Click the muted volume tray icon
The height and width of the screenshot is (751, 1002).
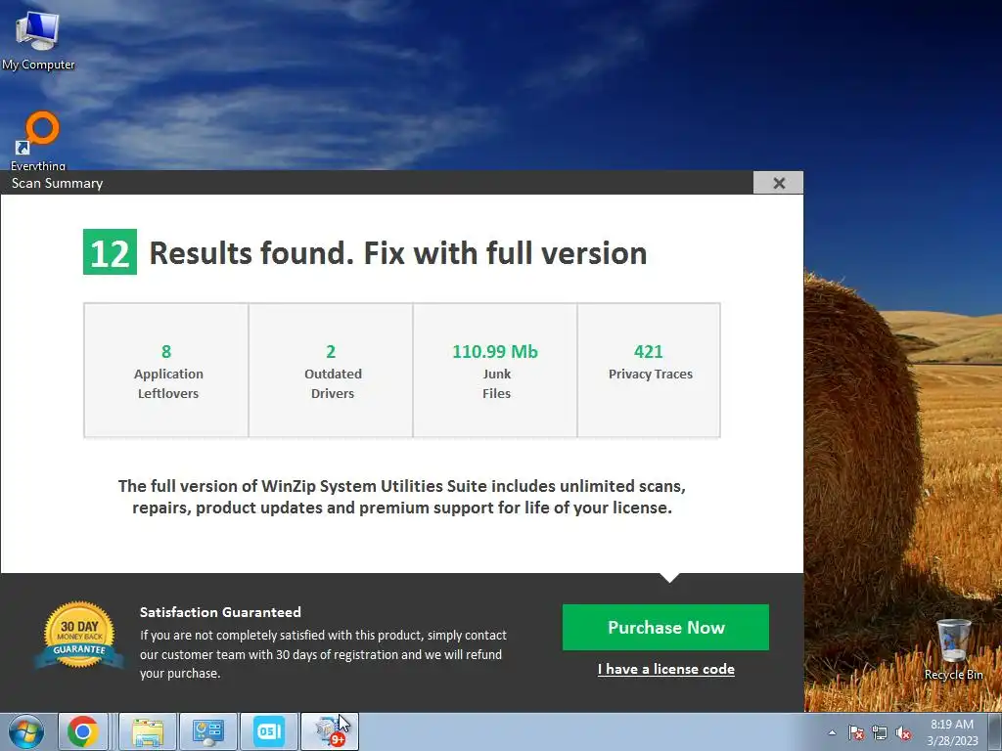[903, 732]
